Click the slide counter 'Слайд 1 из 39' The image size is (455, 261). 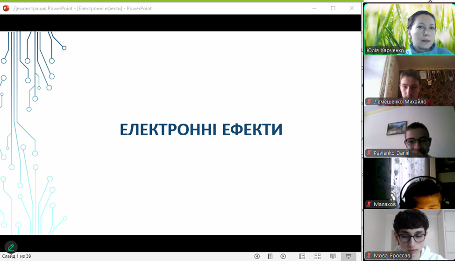click(x=16, y=256)
